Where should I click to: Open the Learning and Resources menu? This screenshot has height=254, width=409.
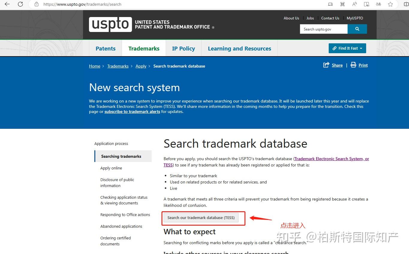coord(239,48)
